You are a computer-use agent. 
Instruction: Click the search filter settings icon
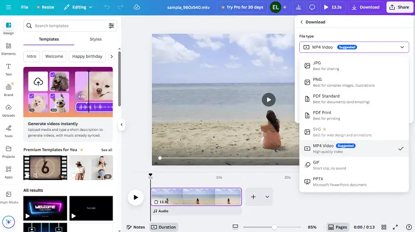pyautogui.click(x=112, y=25)
